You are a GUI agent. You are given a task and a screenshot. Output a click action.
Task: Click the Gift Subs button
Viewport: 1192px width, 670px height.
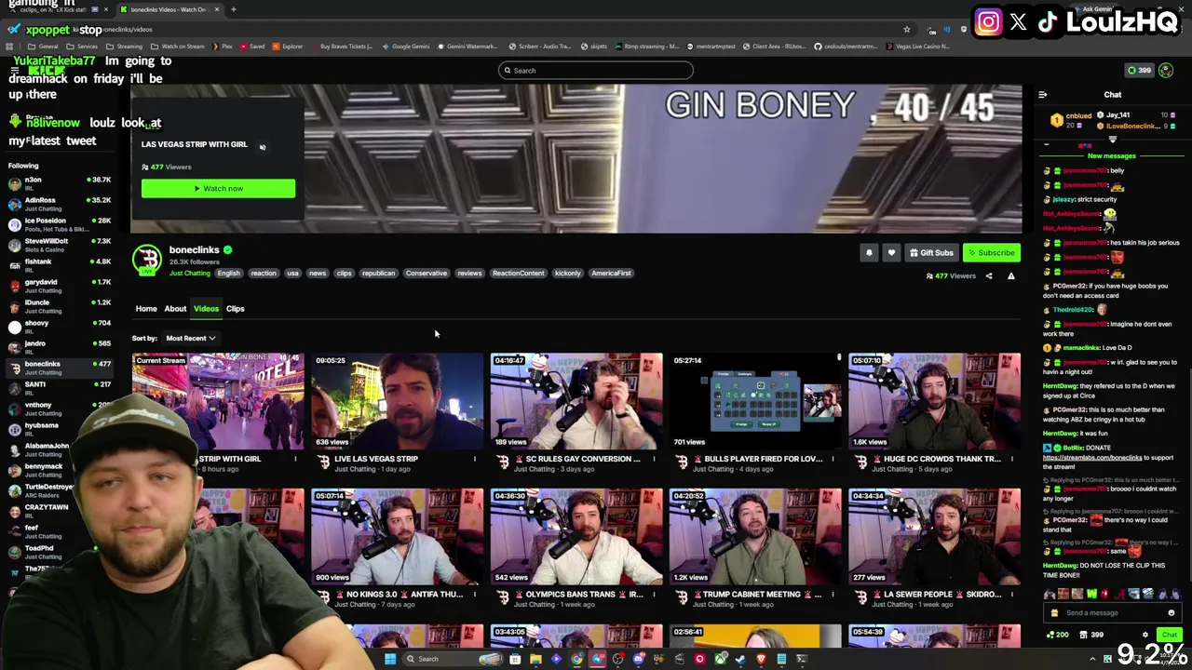(931, 252)
